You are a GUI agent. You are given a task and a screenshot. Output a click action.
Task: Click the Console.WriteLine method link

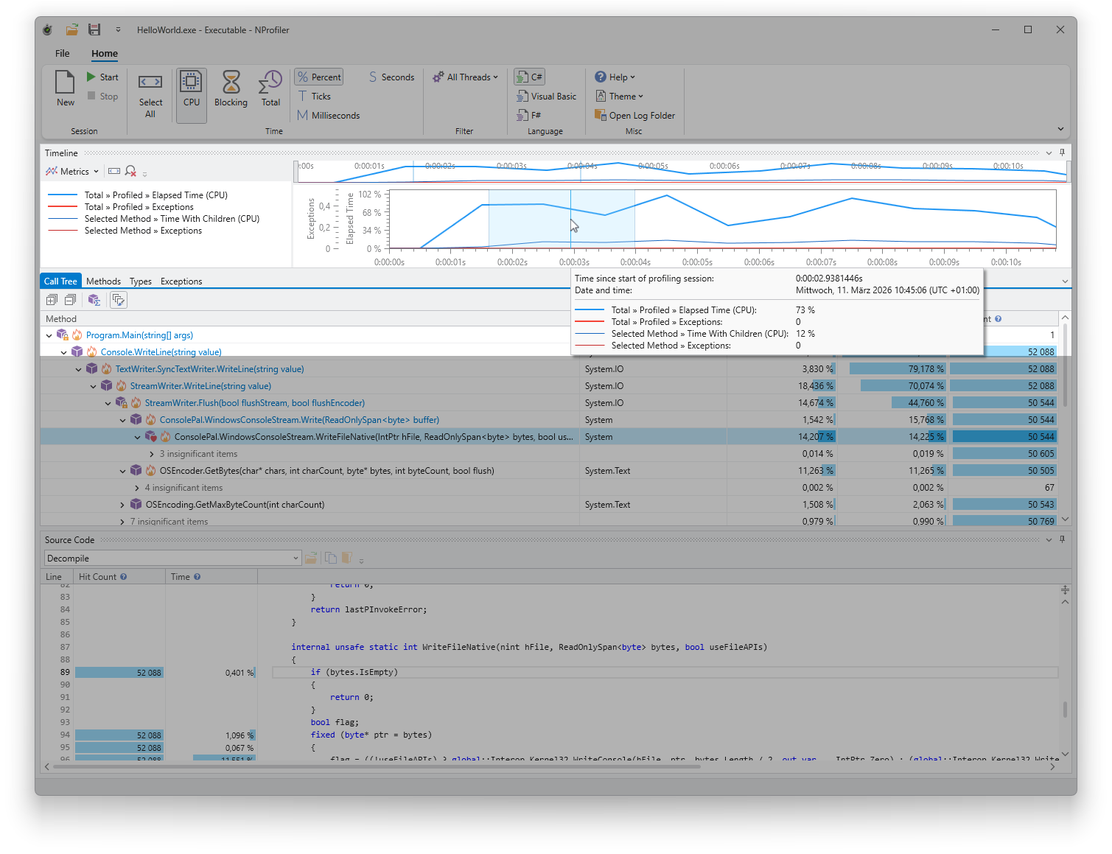pyautogui.click(x=161, y=352)
